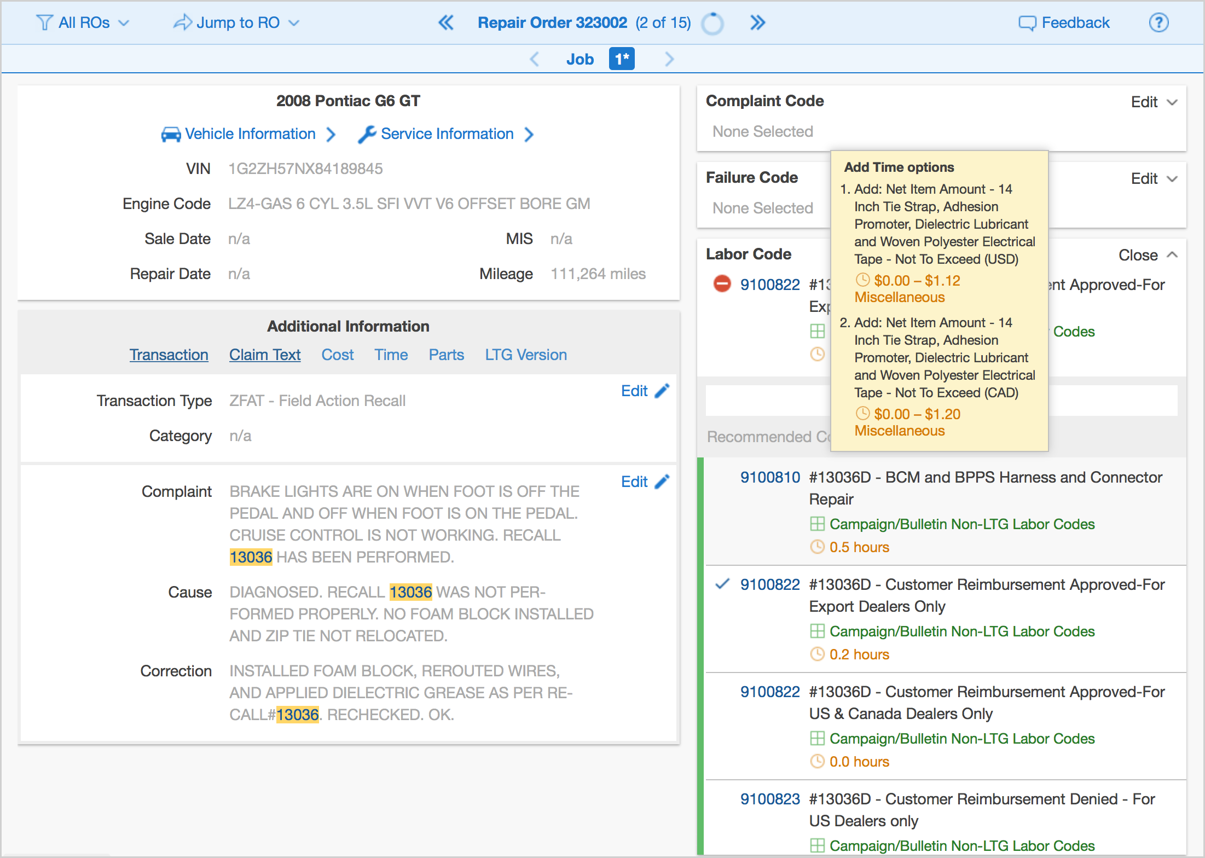The width and height of the screenshot is (1205, 858).
Task: Switch to the Cost tab
Action: coord(338,355)
